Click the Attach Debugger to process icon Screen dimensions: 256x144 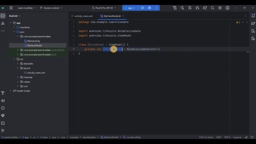[x=197, y=8]
